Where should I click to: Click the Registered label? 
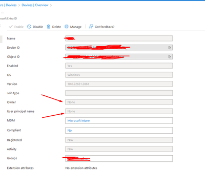pyautogui.click(x=14, y=140)
